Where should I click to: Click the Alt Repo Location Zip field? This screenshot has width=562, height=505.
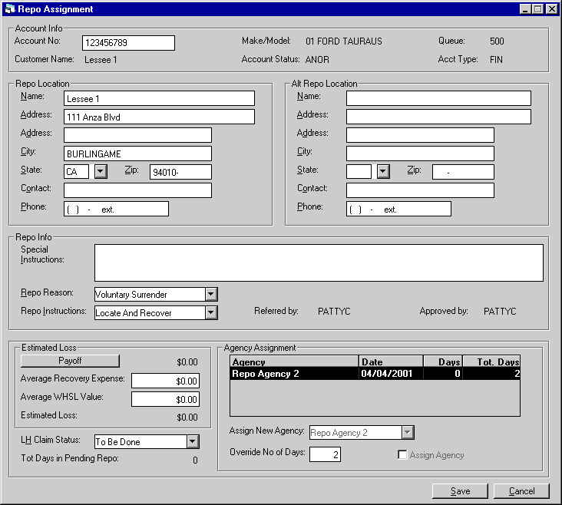click(463, 172)
